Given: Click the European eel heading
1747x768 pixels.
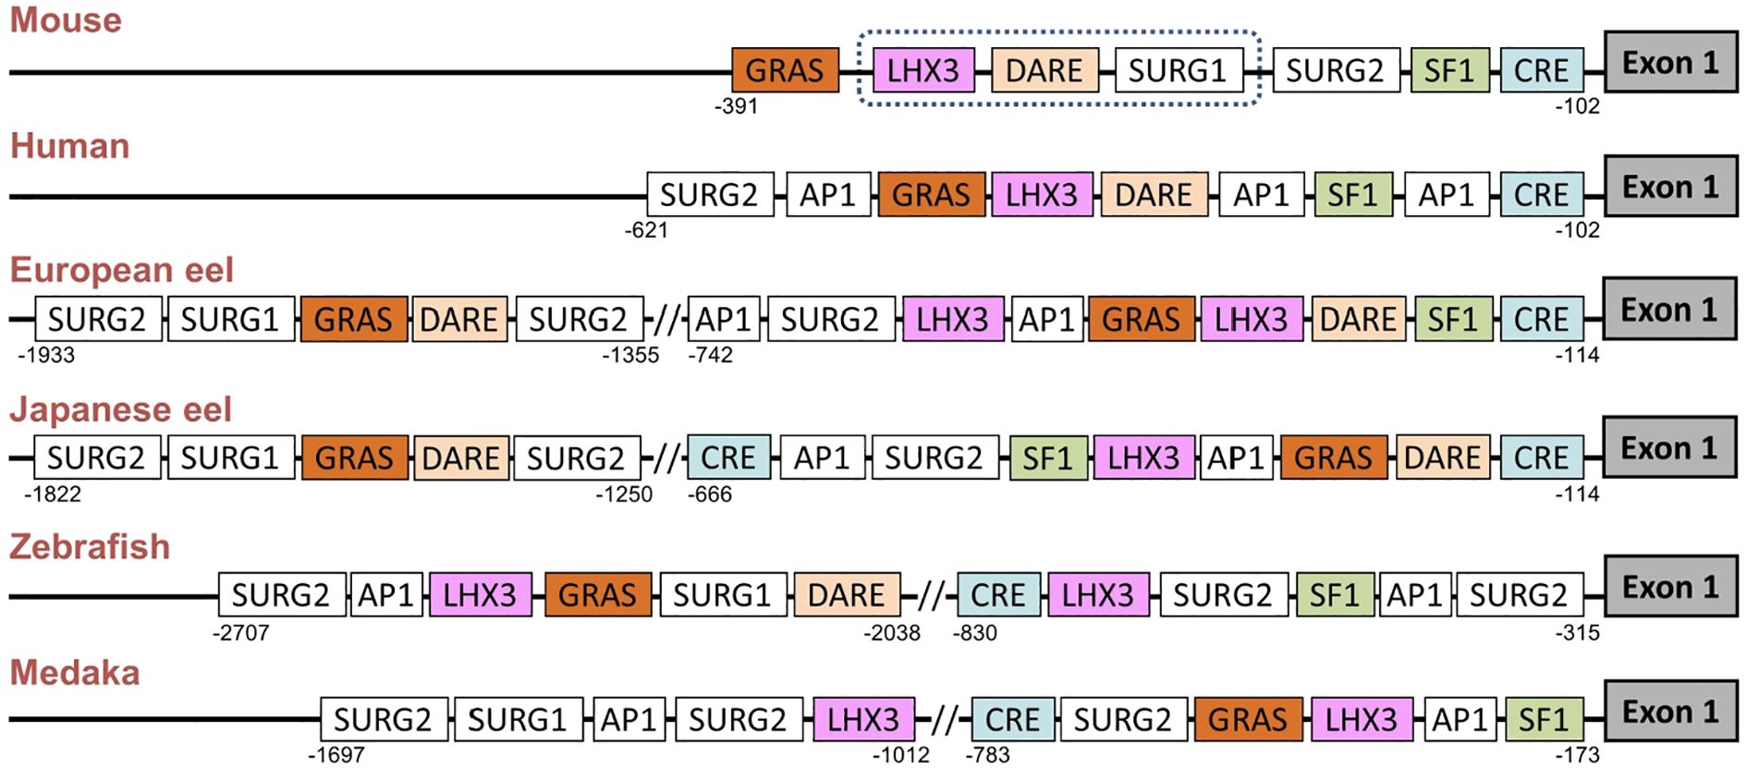Looking at the screenshot, I should pyautogui.click(x=121, y=270).
